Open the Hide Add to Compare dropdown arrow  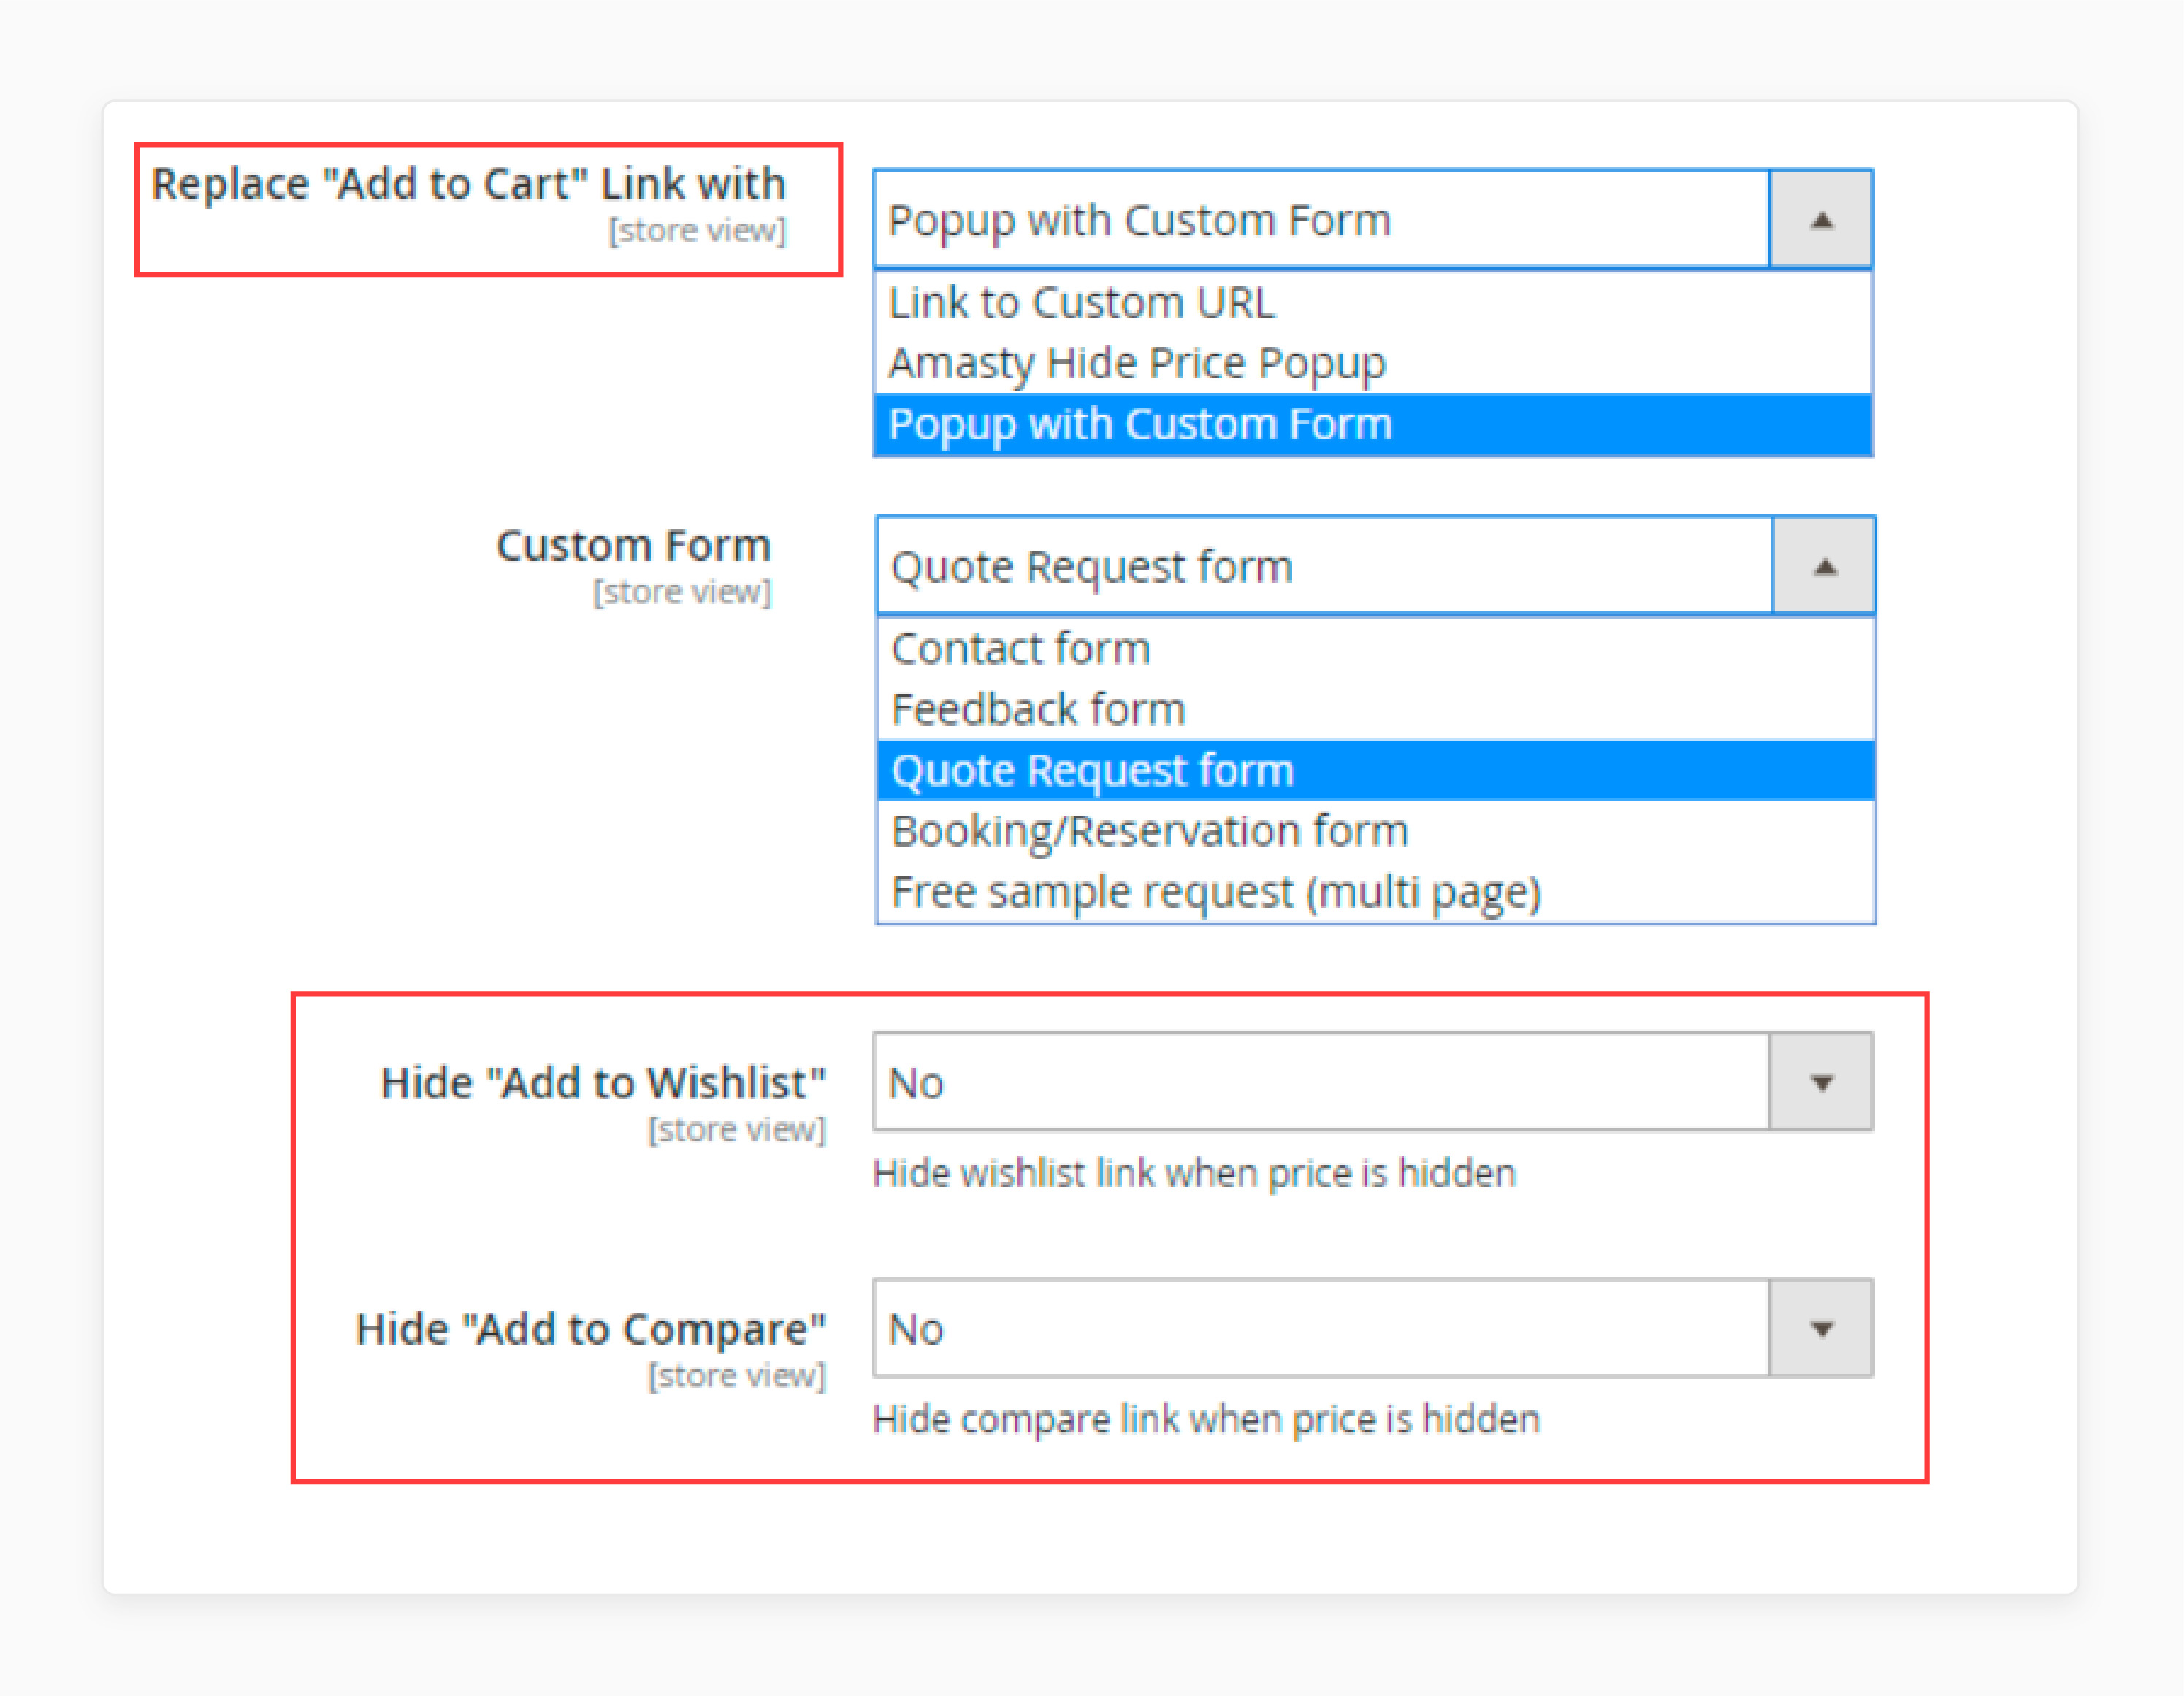click(x=1821, y=1328)
